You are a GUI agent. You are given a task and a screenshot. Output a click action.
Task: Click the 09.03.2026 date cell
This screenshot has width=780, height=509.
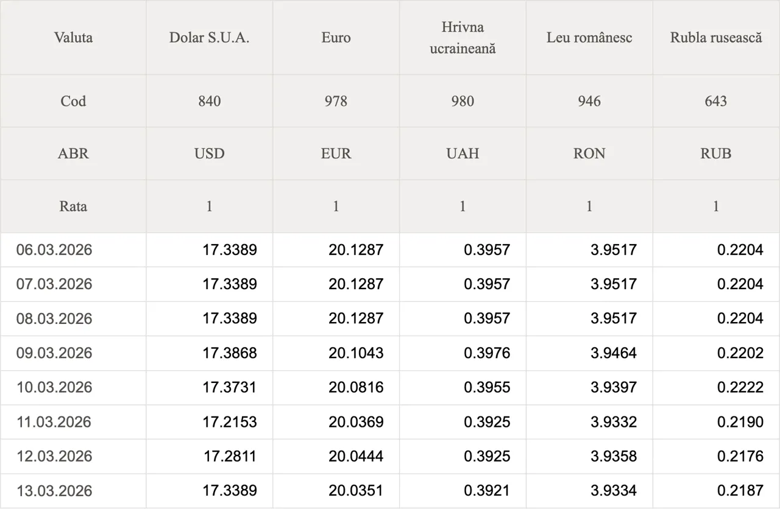tap(54, 353)
